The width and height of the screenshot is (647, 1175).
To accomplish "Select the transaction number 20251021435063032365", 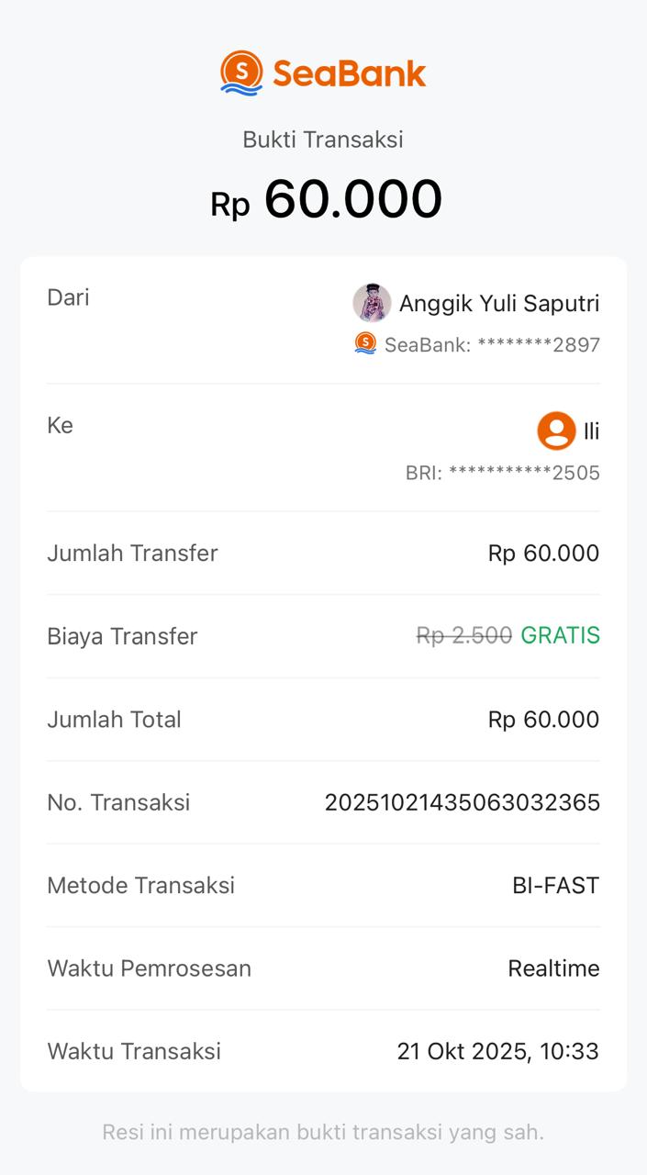I will [x=462, y=802].
